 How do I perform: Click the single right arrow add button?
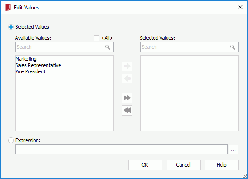tap(127, 66)
